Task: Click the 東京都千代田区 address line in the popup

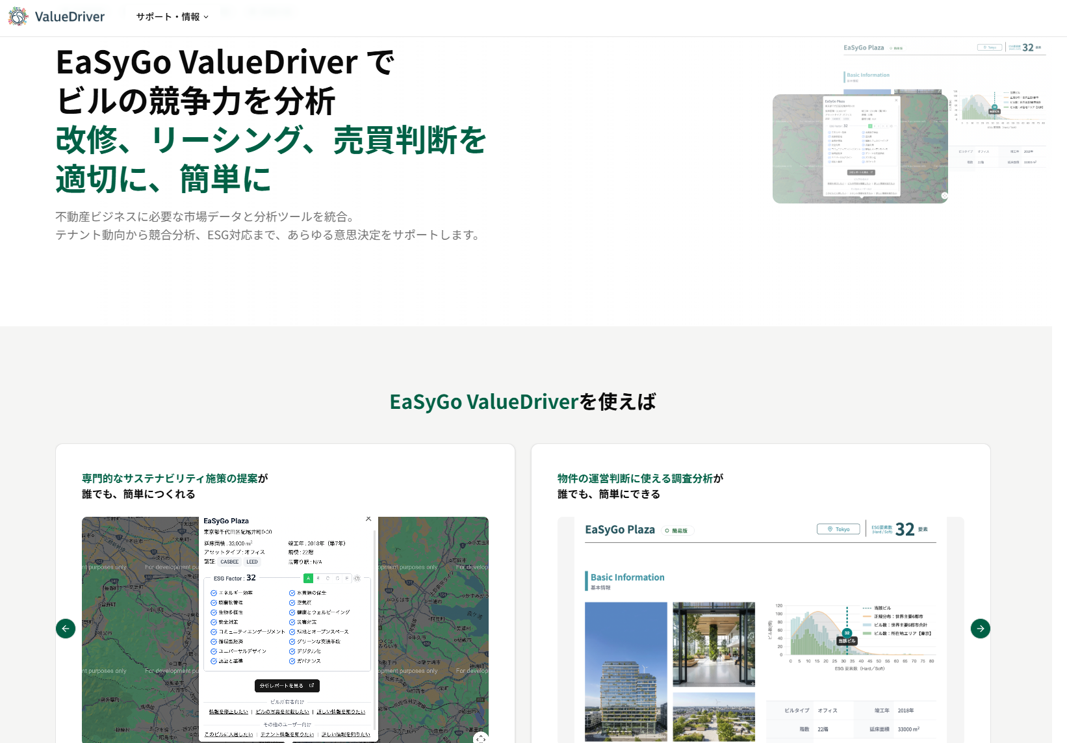Action: point(238,532)
